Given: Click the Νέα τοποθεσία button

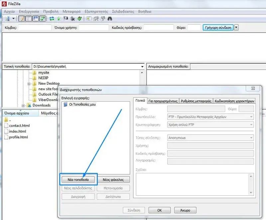Looking at the screenshot, I should pyautogui.click(x=78, y=180).
